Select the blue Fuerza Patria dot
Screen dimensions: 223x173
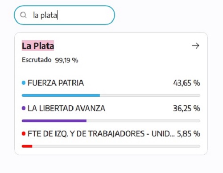click(x=24, y=83)
